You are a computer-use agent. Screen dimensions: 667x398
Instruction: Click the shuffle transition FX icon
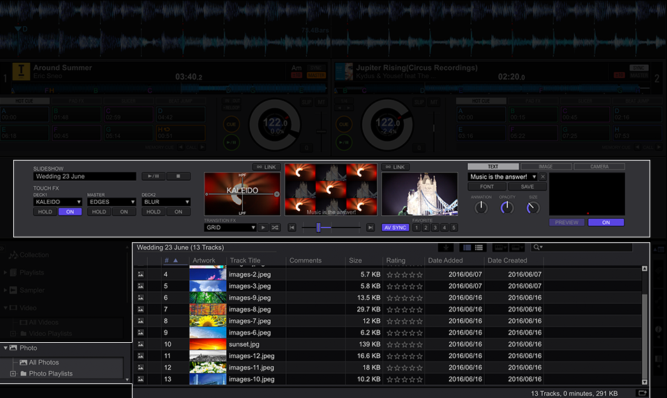(275, 228)
